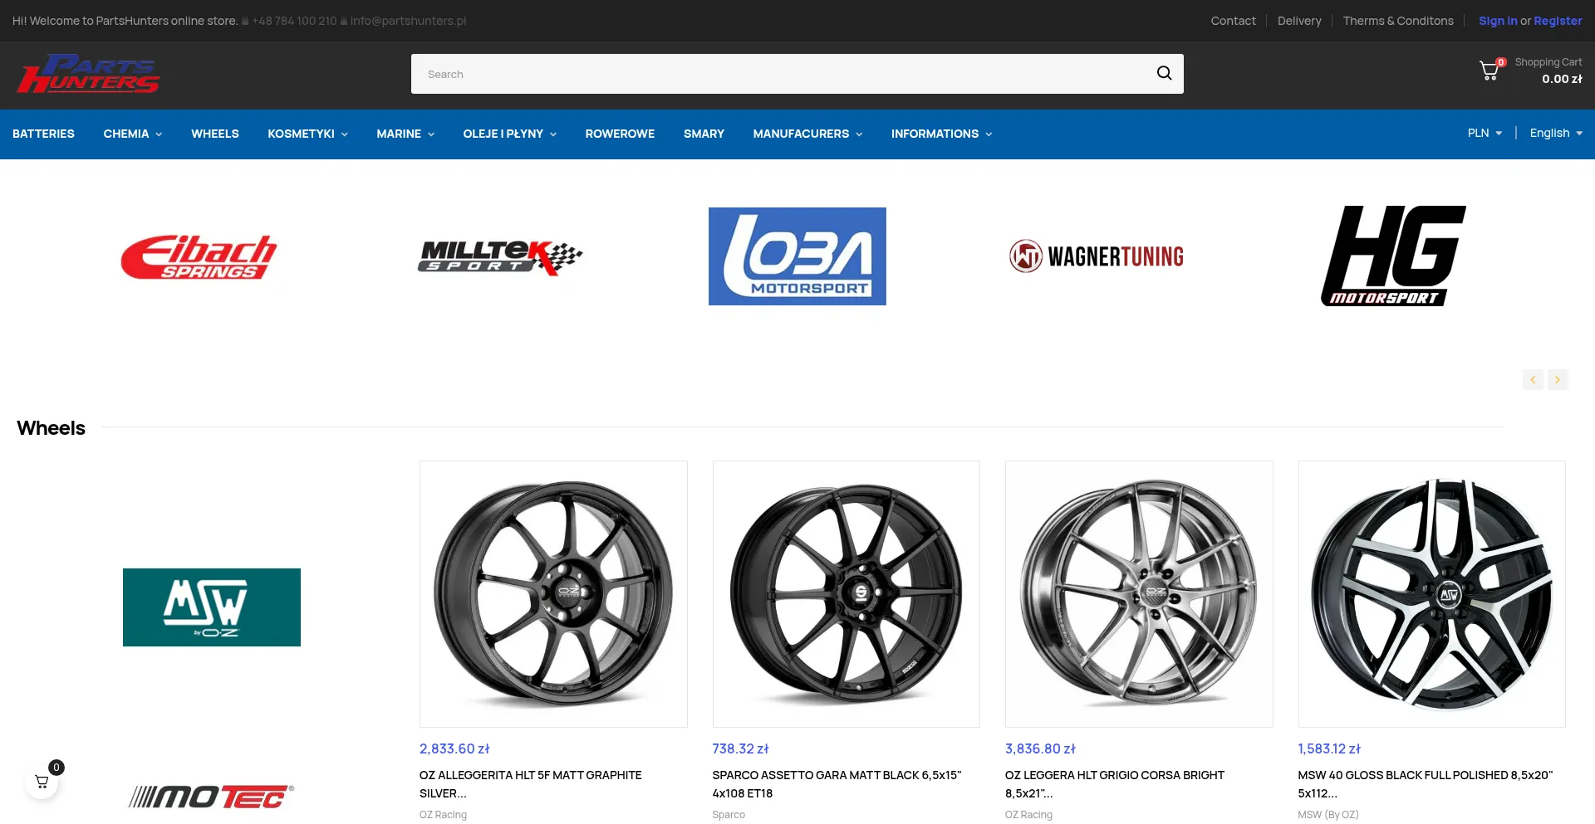Click the floating cart icon bottom-left
The image size is (1595, 824).
coord(42,782)
